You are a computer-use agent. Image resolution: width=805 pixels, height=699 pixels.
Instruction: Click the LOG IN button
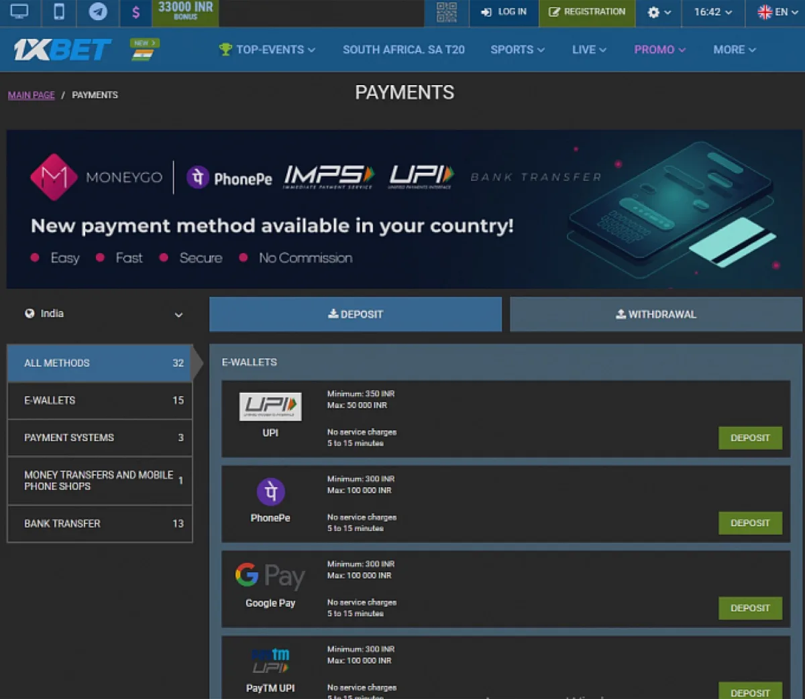(504, 12)
